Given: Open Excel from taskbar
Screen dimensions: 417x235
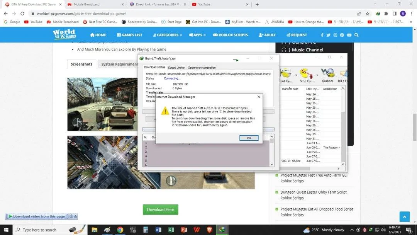Looking at the screenshot, I should [171, 230].
